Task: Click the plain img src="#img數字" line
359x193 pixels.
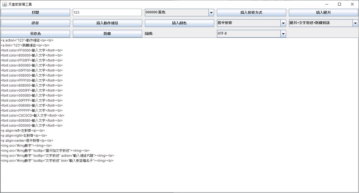Action: click(x=26, y=146)
